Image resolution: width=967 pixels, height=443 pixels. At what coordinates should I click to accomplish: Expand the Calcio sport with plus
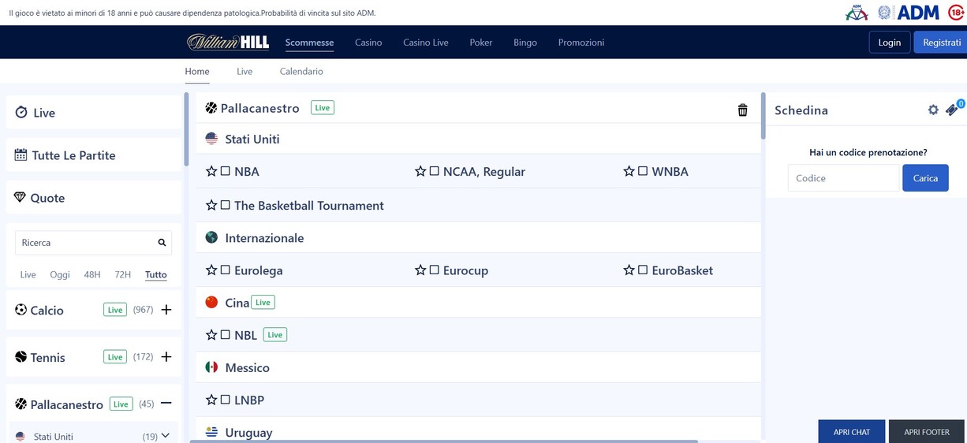point(166,310)
